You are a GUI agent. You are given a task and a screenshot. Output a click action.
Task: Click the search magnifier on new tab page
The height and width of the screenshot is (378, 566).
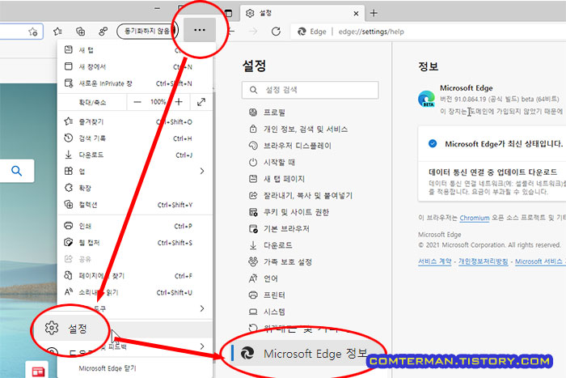pyautogui.click(x=17, y=171)
